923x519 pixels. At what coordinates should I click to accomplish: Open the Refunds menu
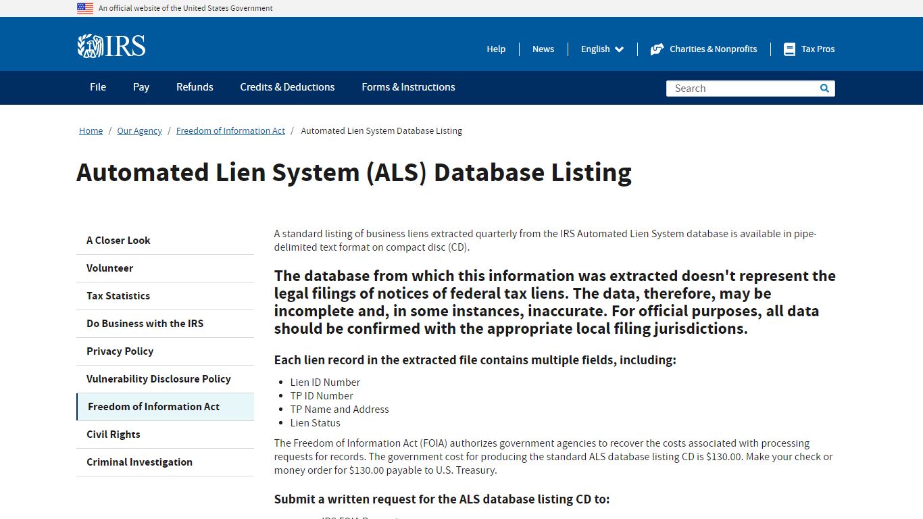coord(195,87)
